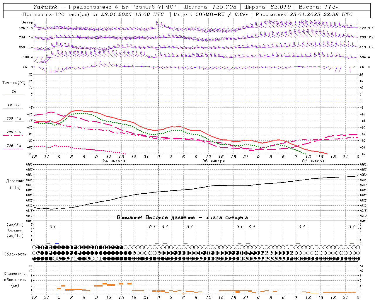Click the '10 м' wind level label on left

pos(28,67)
